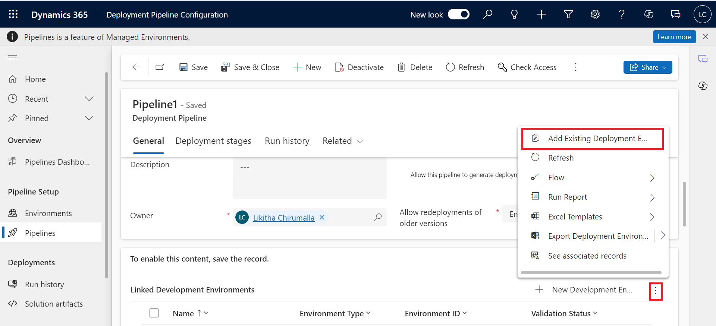
Task: Open the app launcher waffle icon
Action: click(13, 14)
